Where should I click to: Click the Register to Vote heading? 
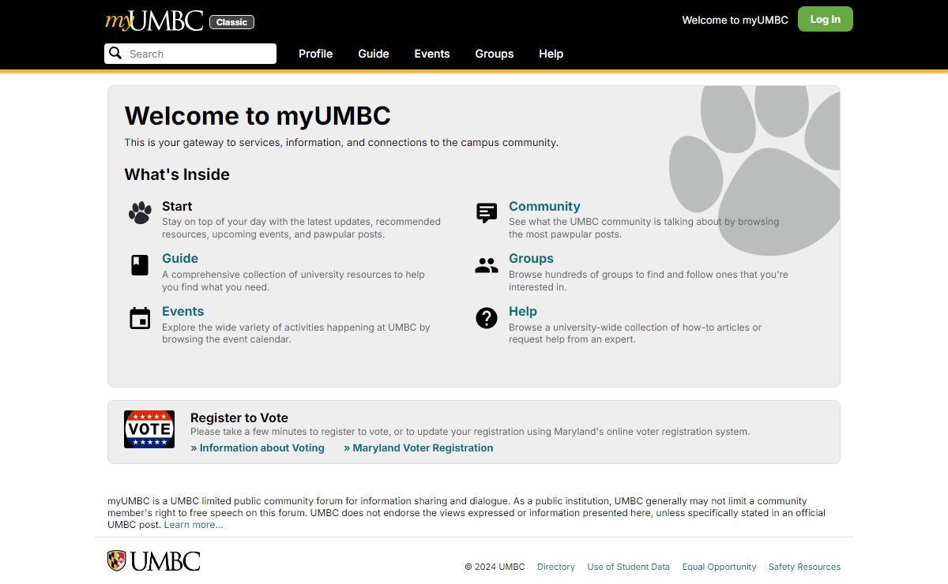click(239, 417)
